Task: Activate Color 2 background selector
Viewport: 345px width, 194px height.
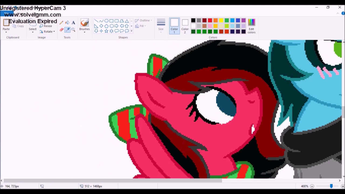Action: 185,26
